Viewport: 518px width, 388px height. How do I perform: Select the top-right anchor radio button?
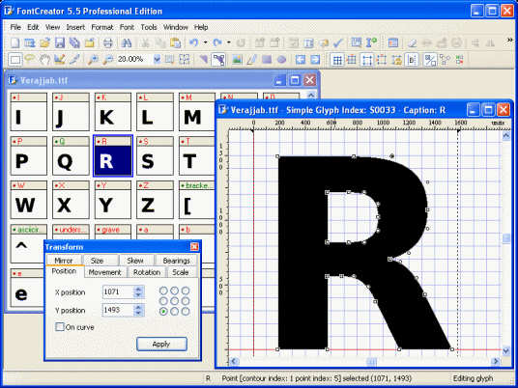click(x=186, y=291)
